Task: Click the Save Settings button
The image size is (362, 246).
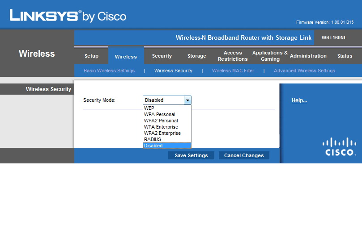Action: (191, 155)
